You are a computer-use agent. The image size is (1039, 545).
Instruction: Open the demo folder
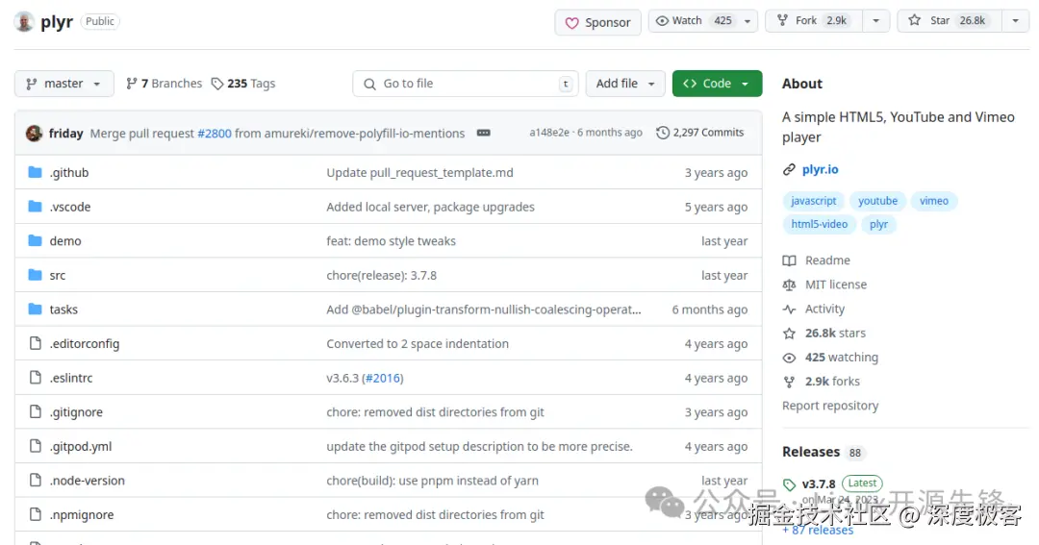pyautogui.click(x=65, y=241)
